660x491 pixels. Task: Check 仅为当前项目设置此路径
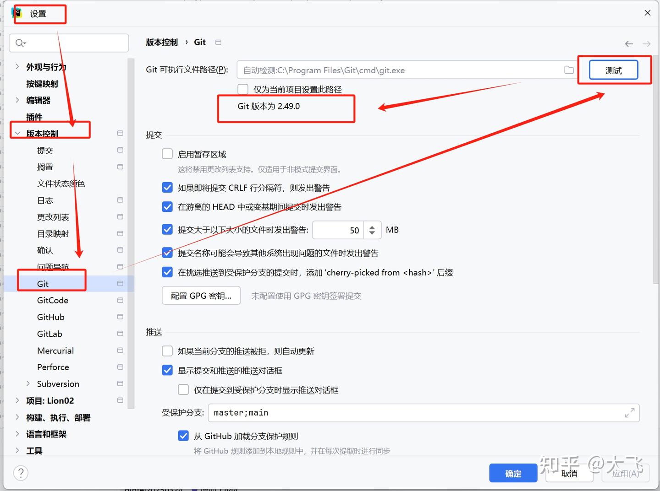coord(242,89)
